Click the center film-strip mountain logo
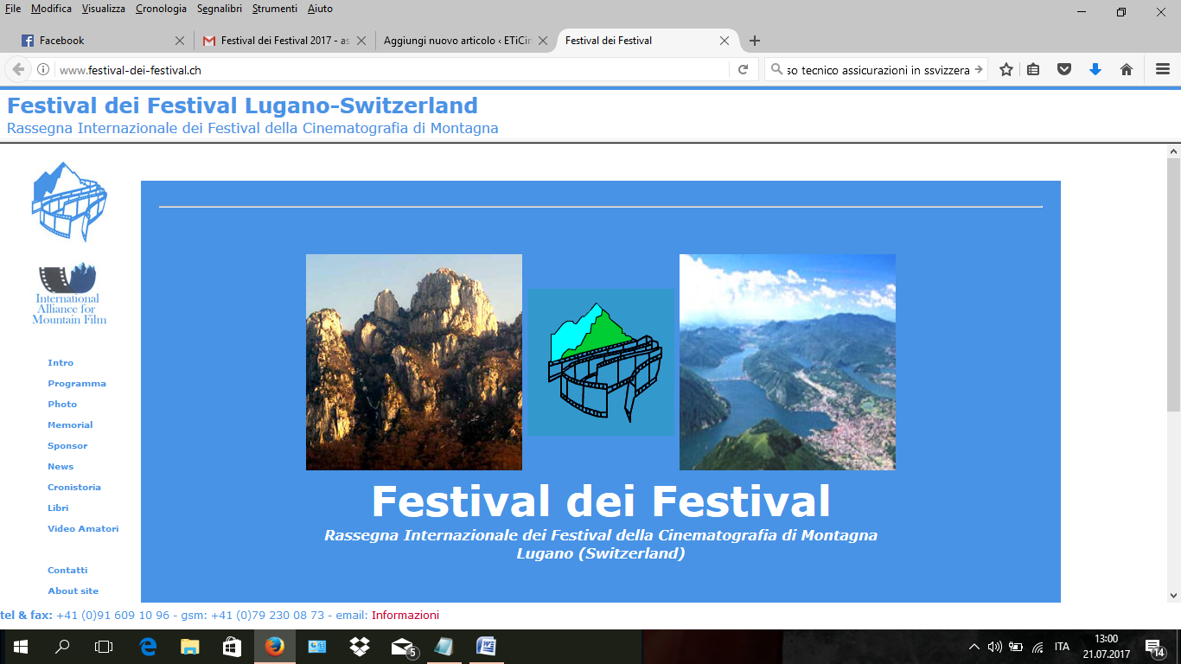 (x=601, y=362)
